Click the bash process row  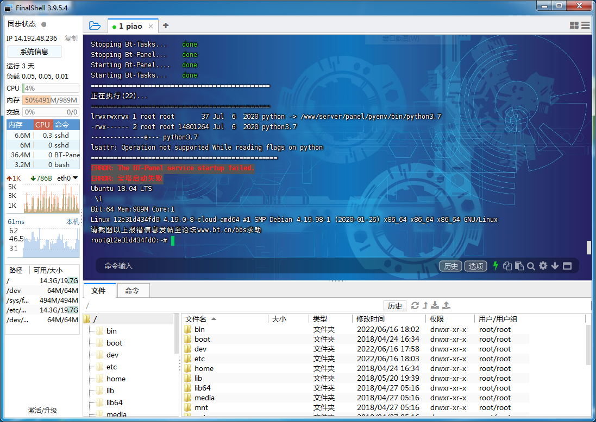click(43, 165)
